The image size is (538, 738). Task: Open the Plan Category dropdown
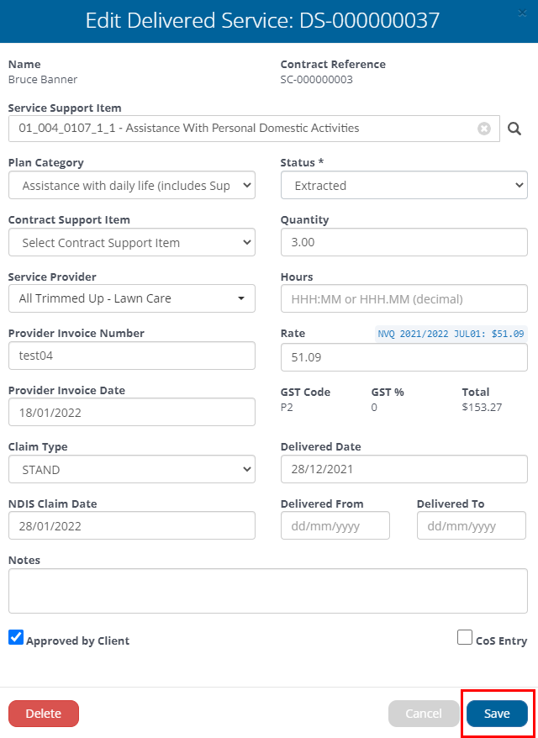coord(132,185)
